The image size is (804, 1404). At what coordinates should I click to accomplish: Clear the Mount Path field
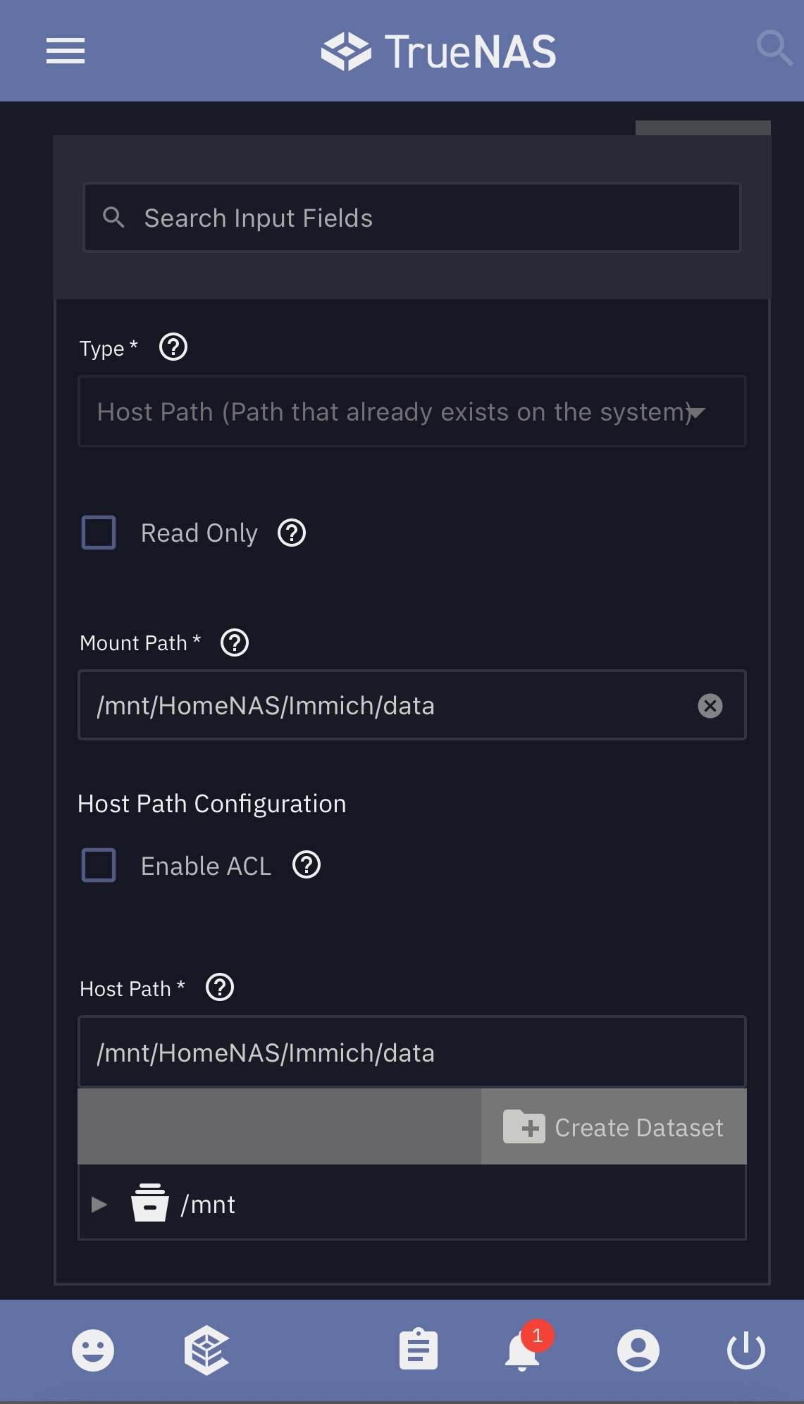tap(710, 706)
